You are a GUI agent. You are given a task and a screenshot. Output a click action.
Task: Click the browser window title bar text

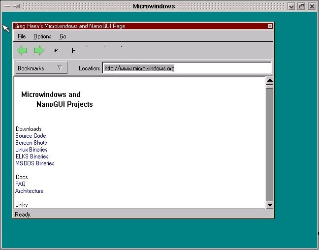click(x=69, y=26)
